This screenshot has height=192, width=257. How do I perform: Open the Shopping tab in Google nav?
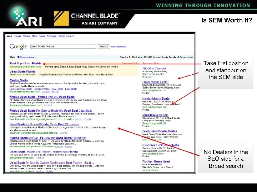(52, 36)
